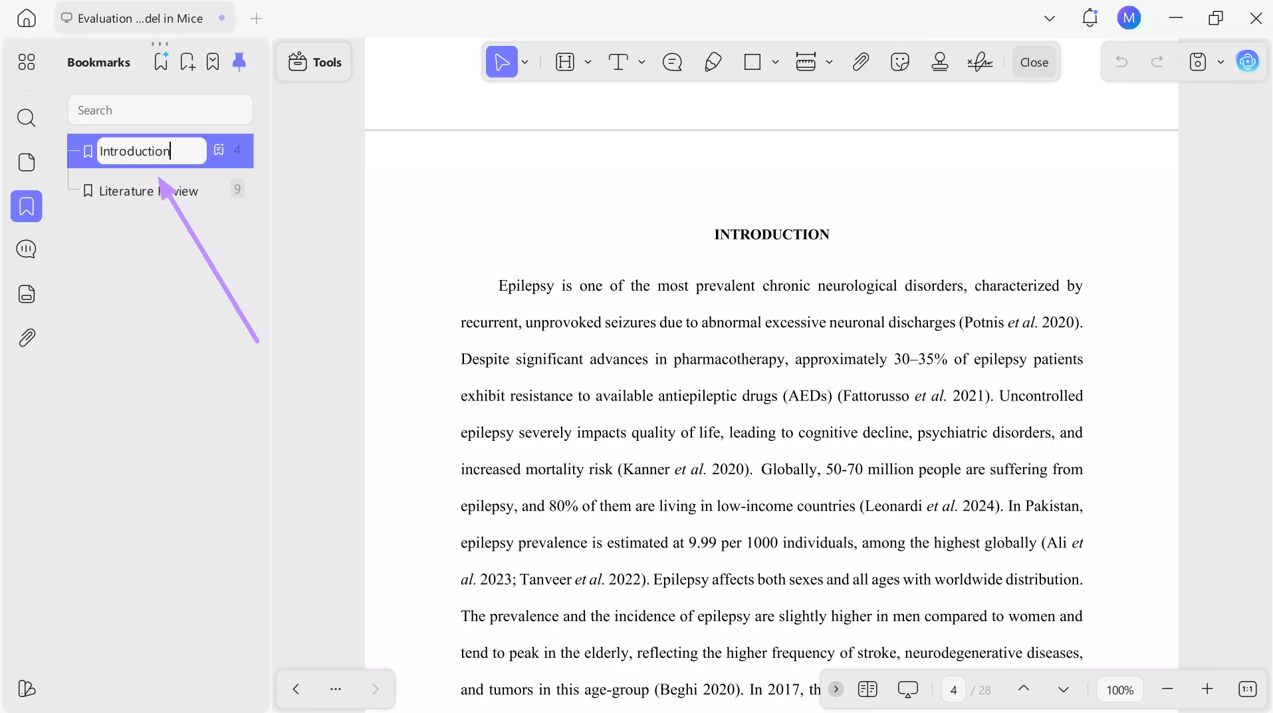Select the cursor selection tool
Image resolution: width=1273 pixels, height=713 pixels.
click(x=502, y=62)
